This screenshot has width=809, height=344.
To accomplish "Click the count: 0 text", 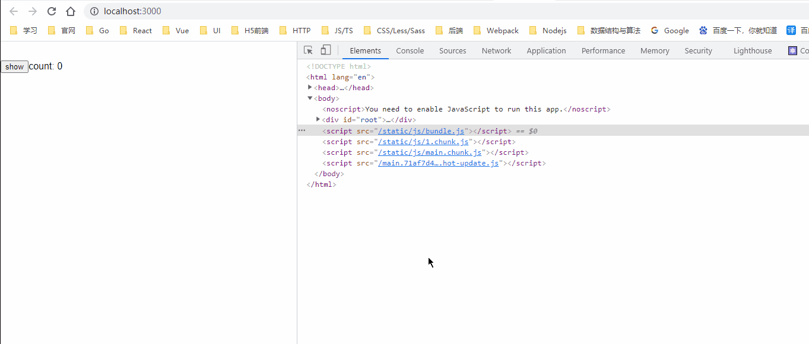I will (46, 66).
